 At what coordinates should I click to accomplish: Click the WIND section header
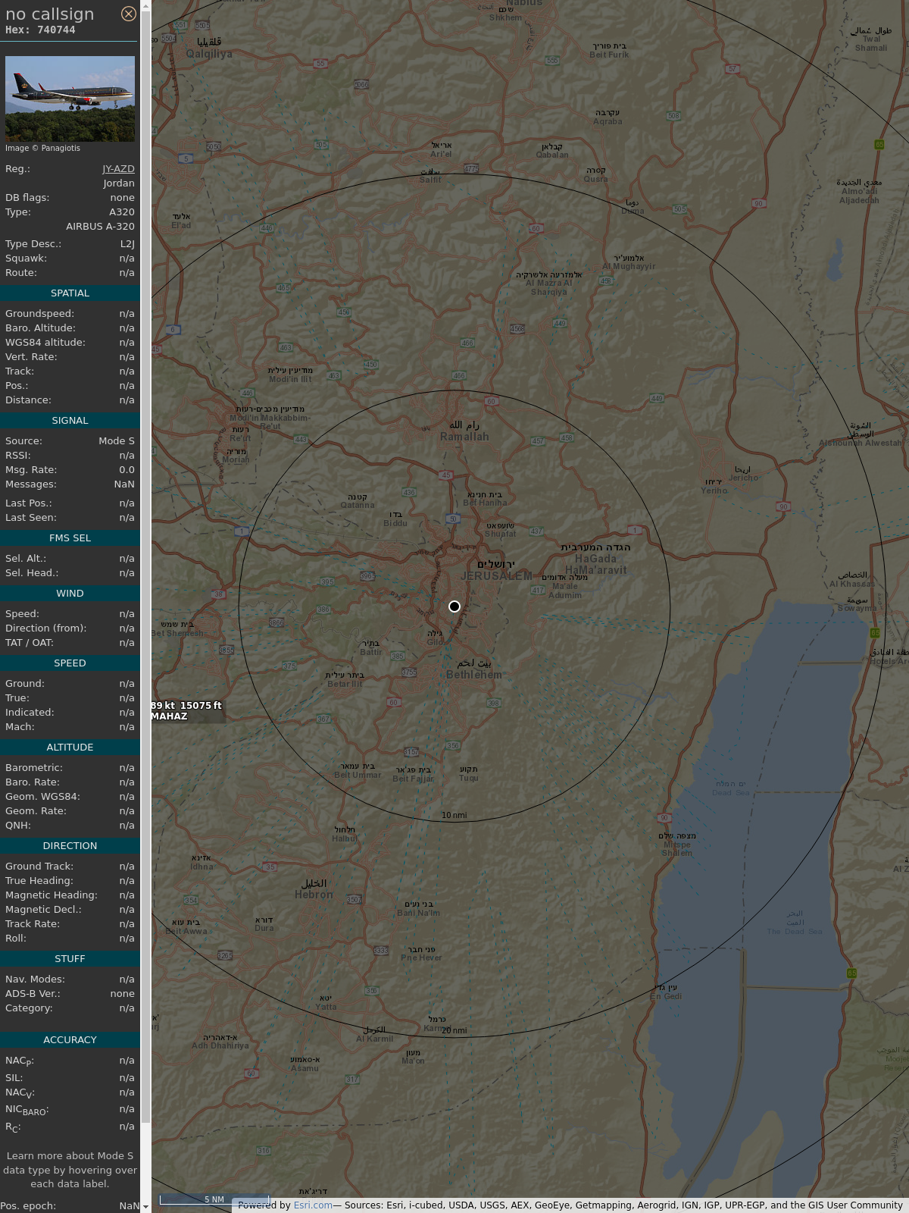[70, 594]
